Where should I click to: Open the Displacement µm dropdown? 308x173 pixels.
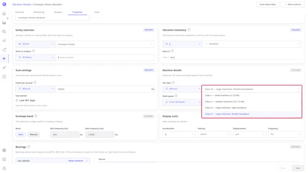pos(249,134)
